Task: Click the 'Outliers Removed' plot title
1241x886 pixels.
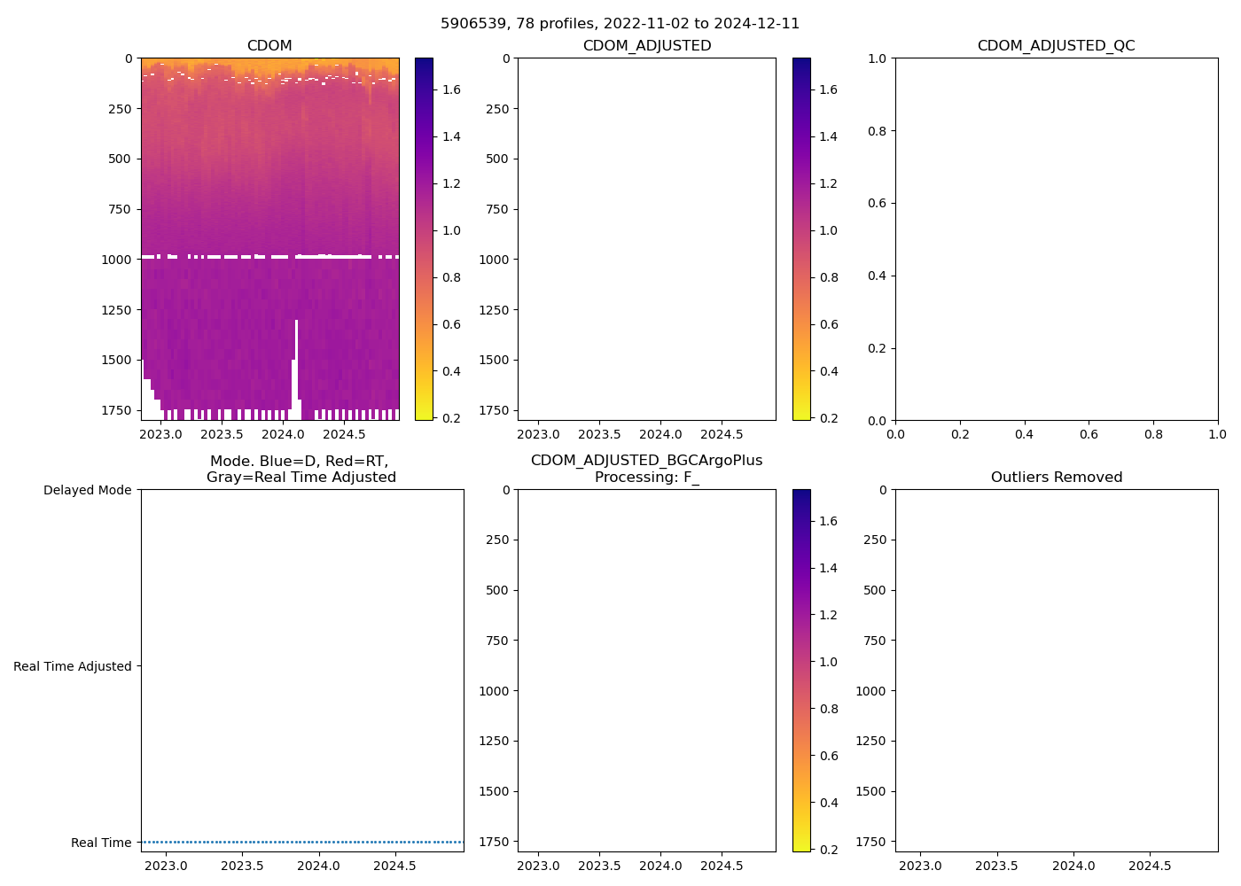Action: 1056,478
